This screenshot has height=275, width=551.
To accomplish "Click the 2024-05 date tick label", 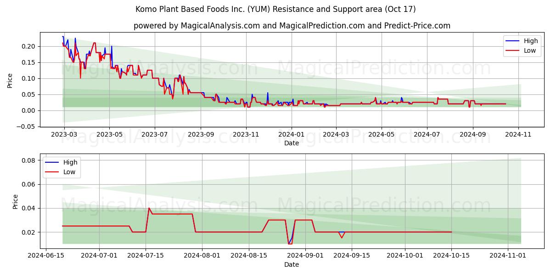I will (x=381, y=135).
